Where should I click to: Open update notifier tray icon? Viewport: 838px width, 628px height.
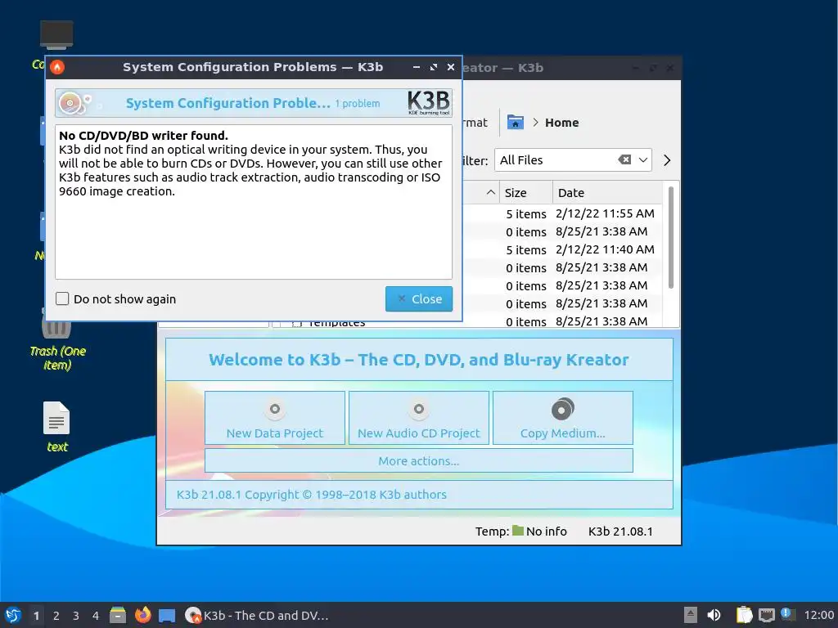[x=788, y=614]
